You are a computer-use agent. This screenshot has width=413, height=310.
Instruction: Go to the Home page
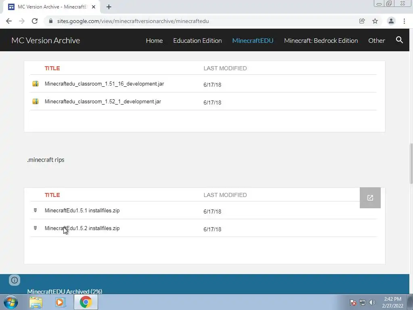[154, 41]
